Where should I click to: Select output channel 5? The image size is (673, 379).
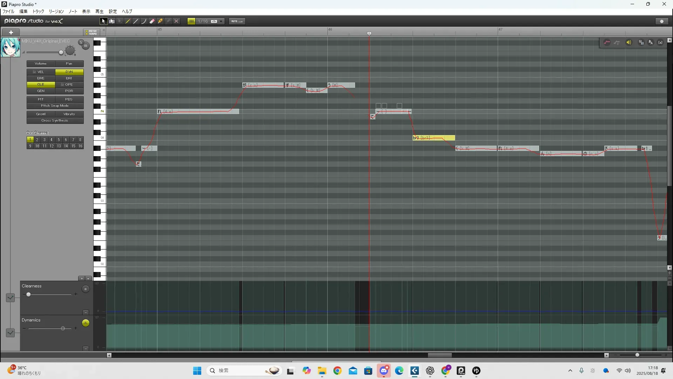coord(59,140)
